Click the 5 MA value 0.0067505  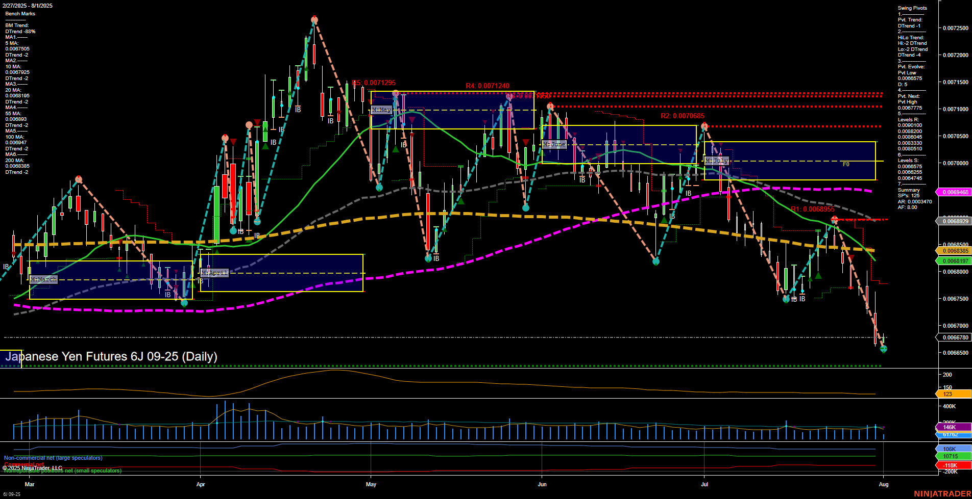click(17, 49)
